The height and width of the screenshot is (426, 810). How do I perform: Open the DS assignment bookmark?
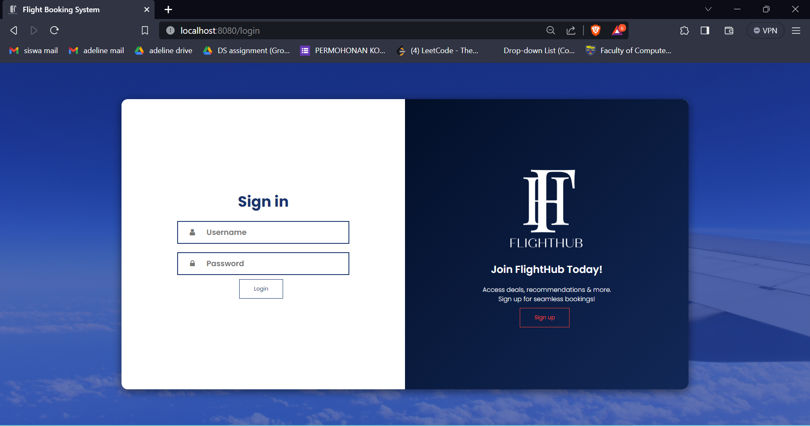click(x=247, y=51)
